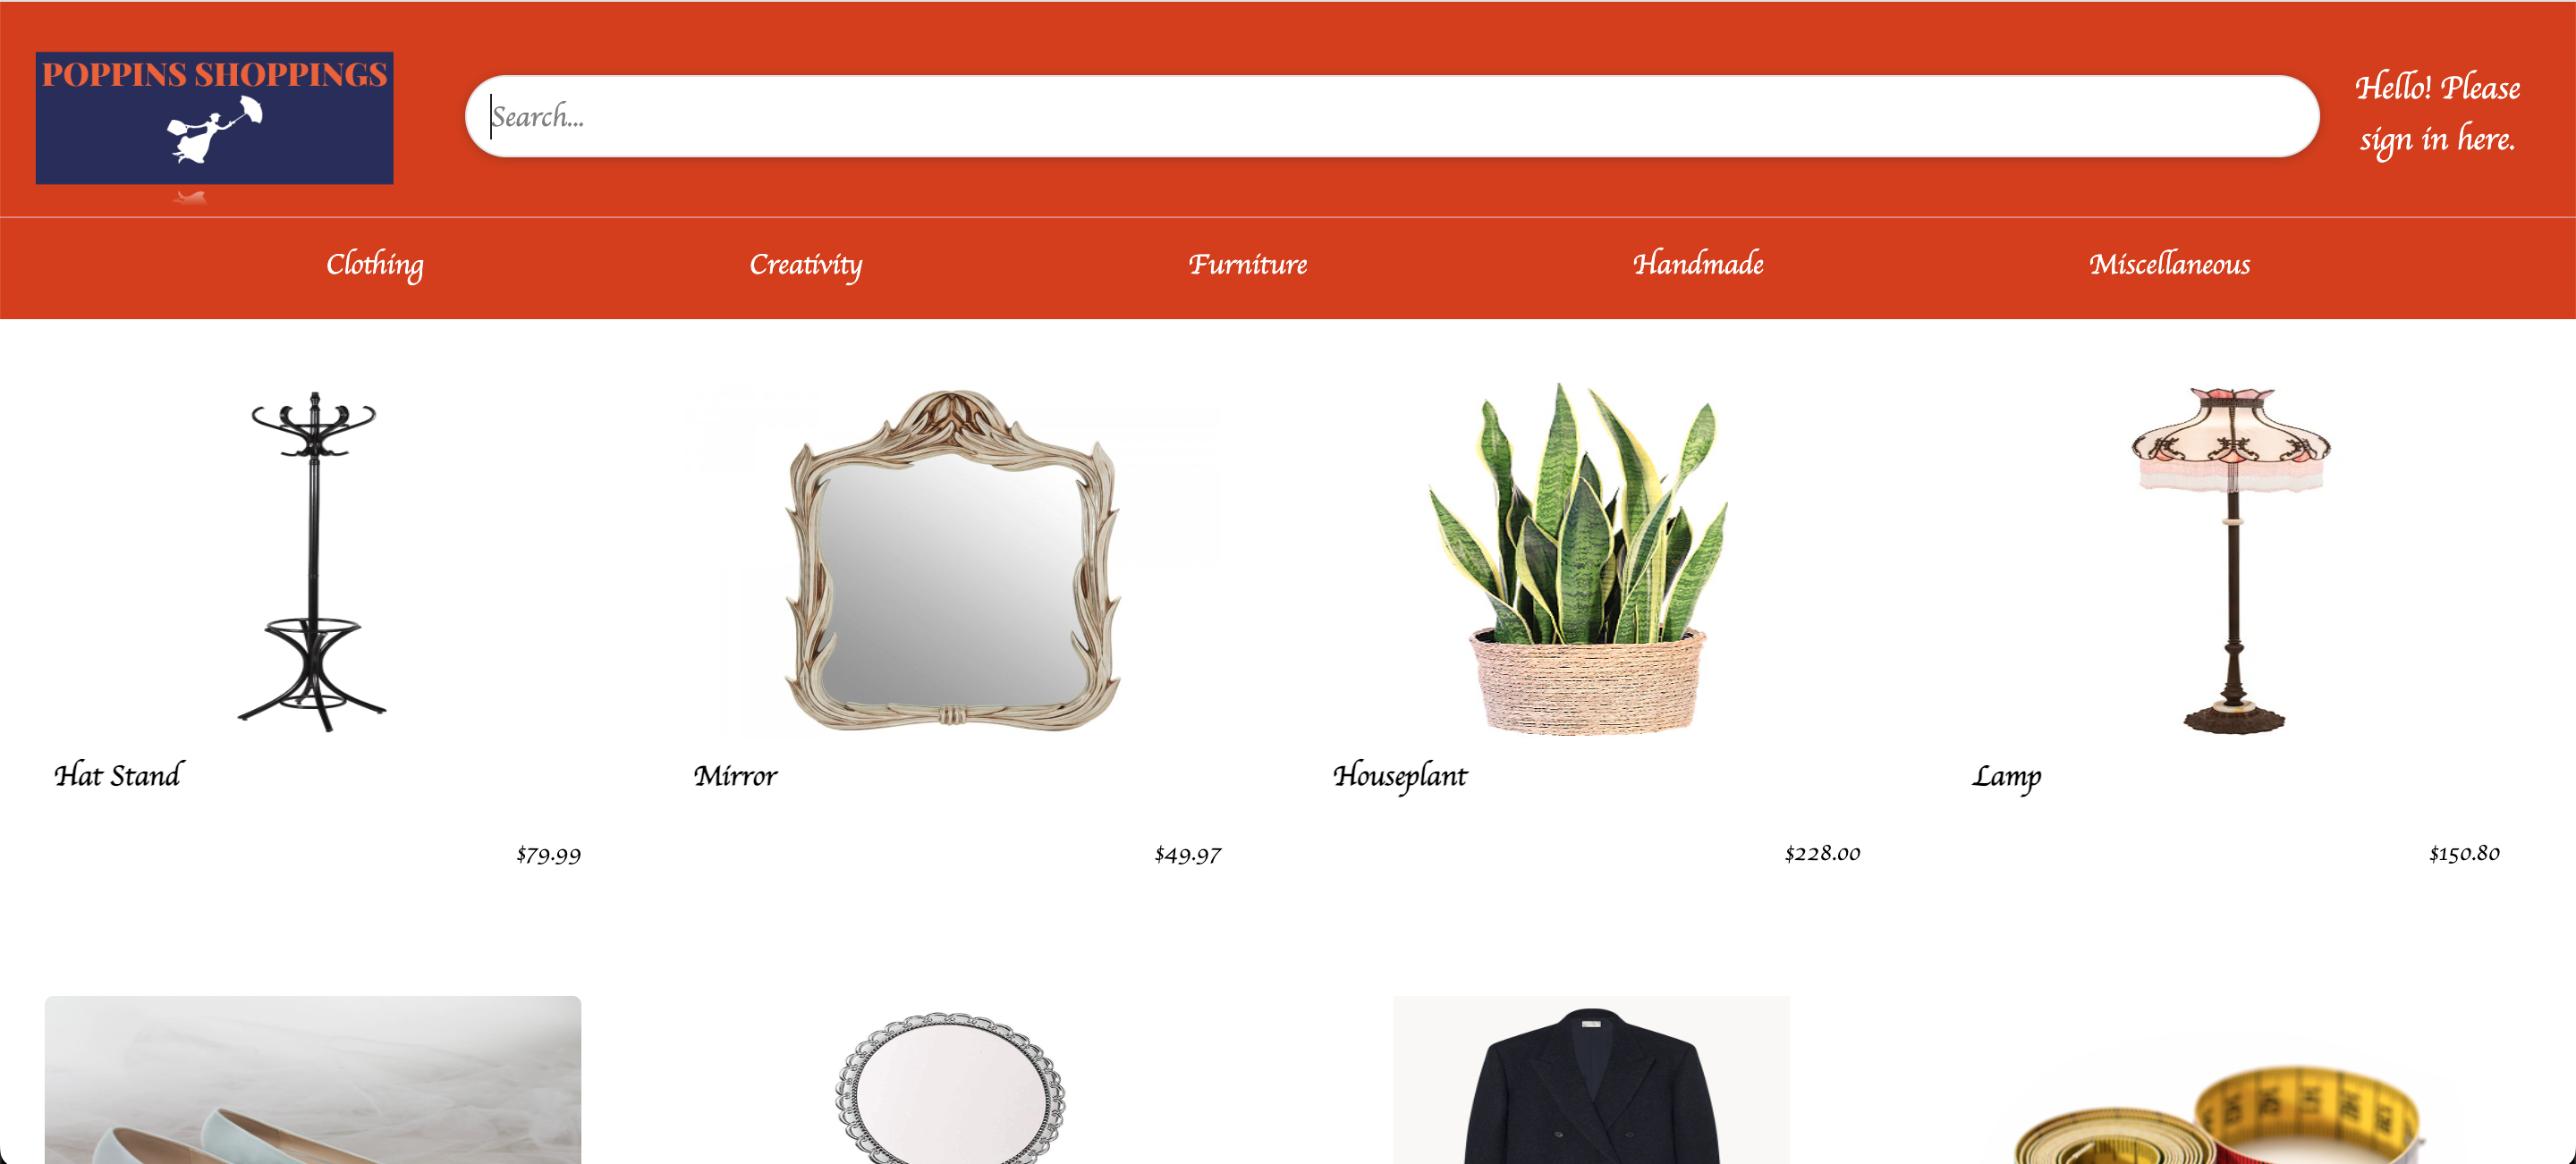The width and height of the screenshot is (2576, 1164).
Task: Open the Hat Stand title link
Action: coord(118,775)
